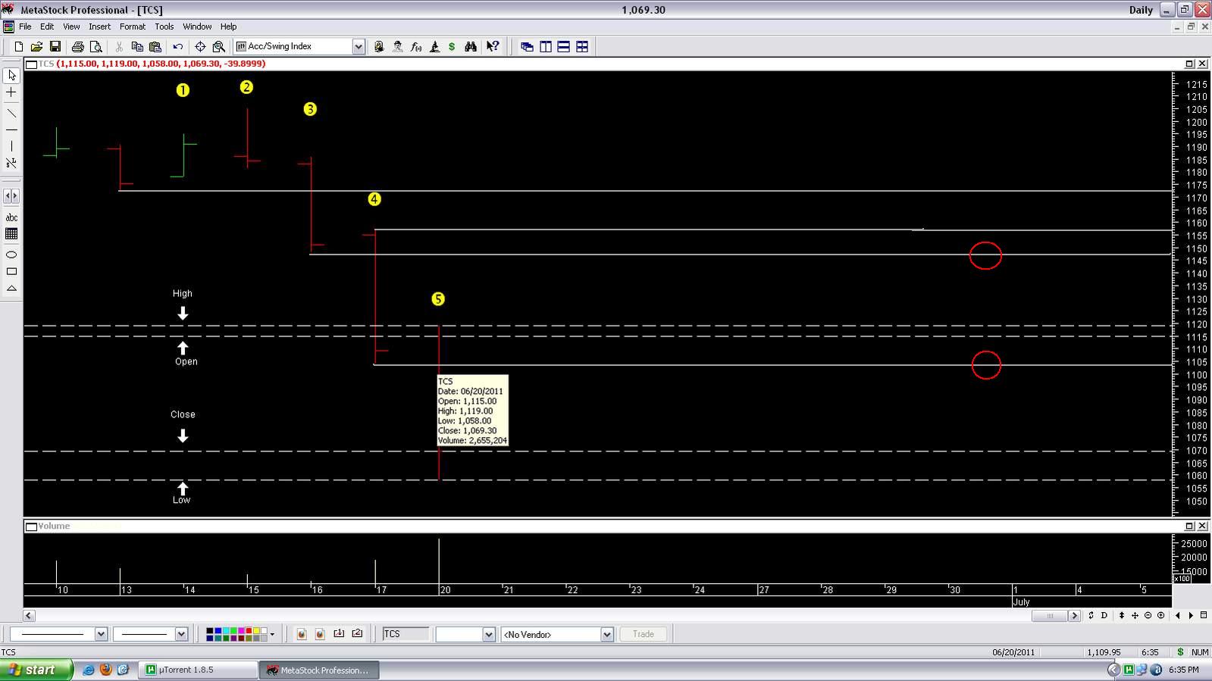This screenshot has width=1212, height=681.
Task: Open the Insert menu
Action: tap(99, 27)
